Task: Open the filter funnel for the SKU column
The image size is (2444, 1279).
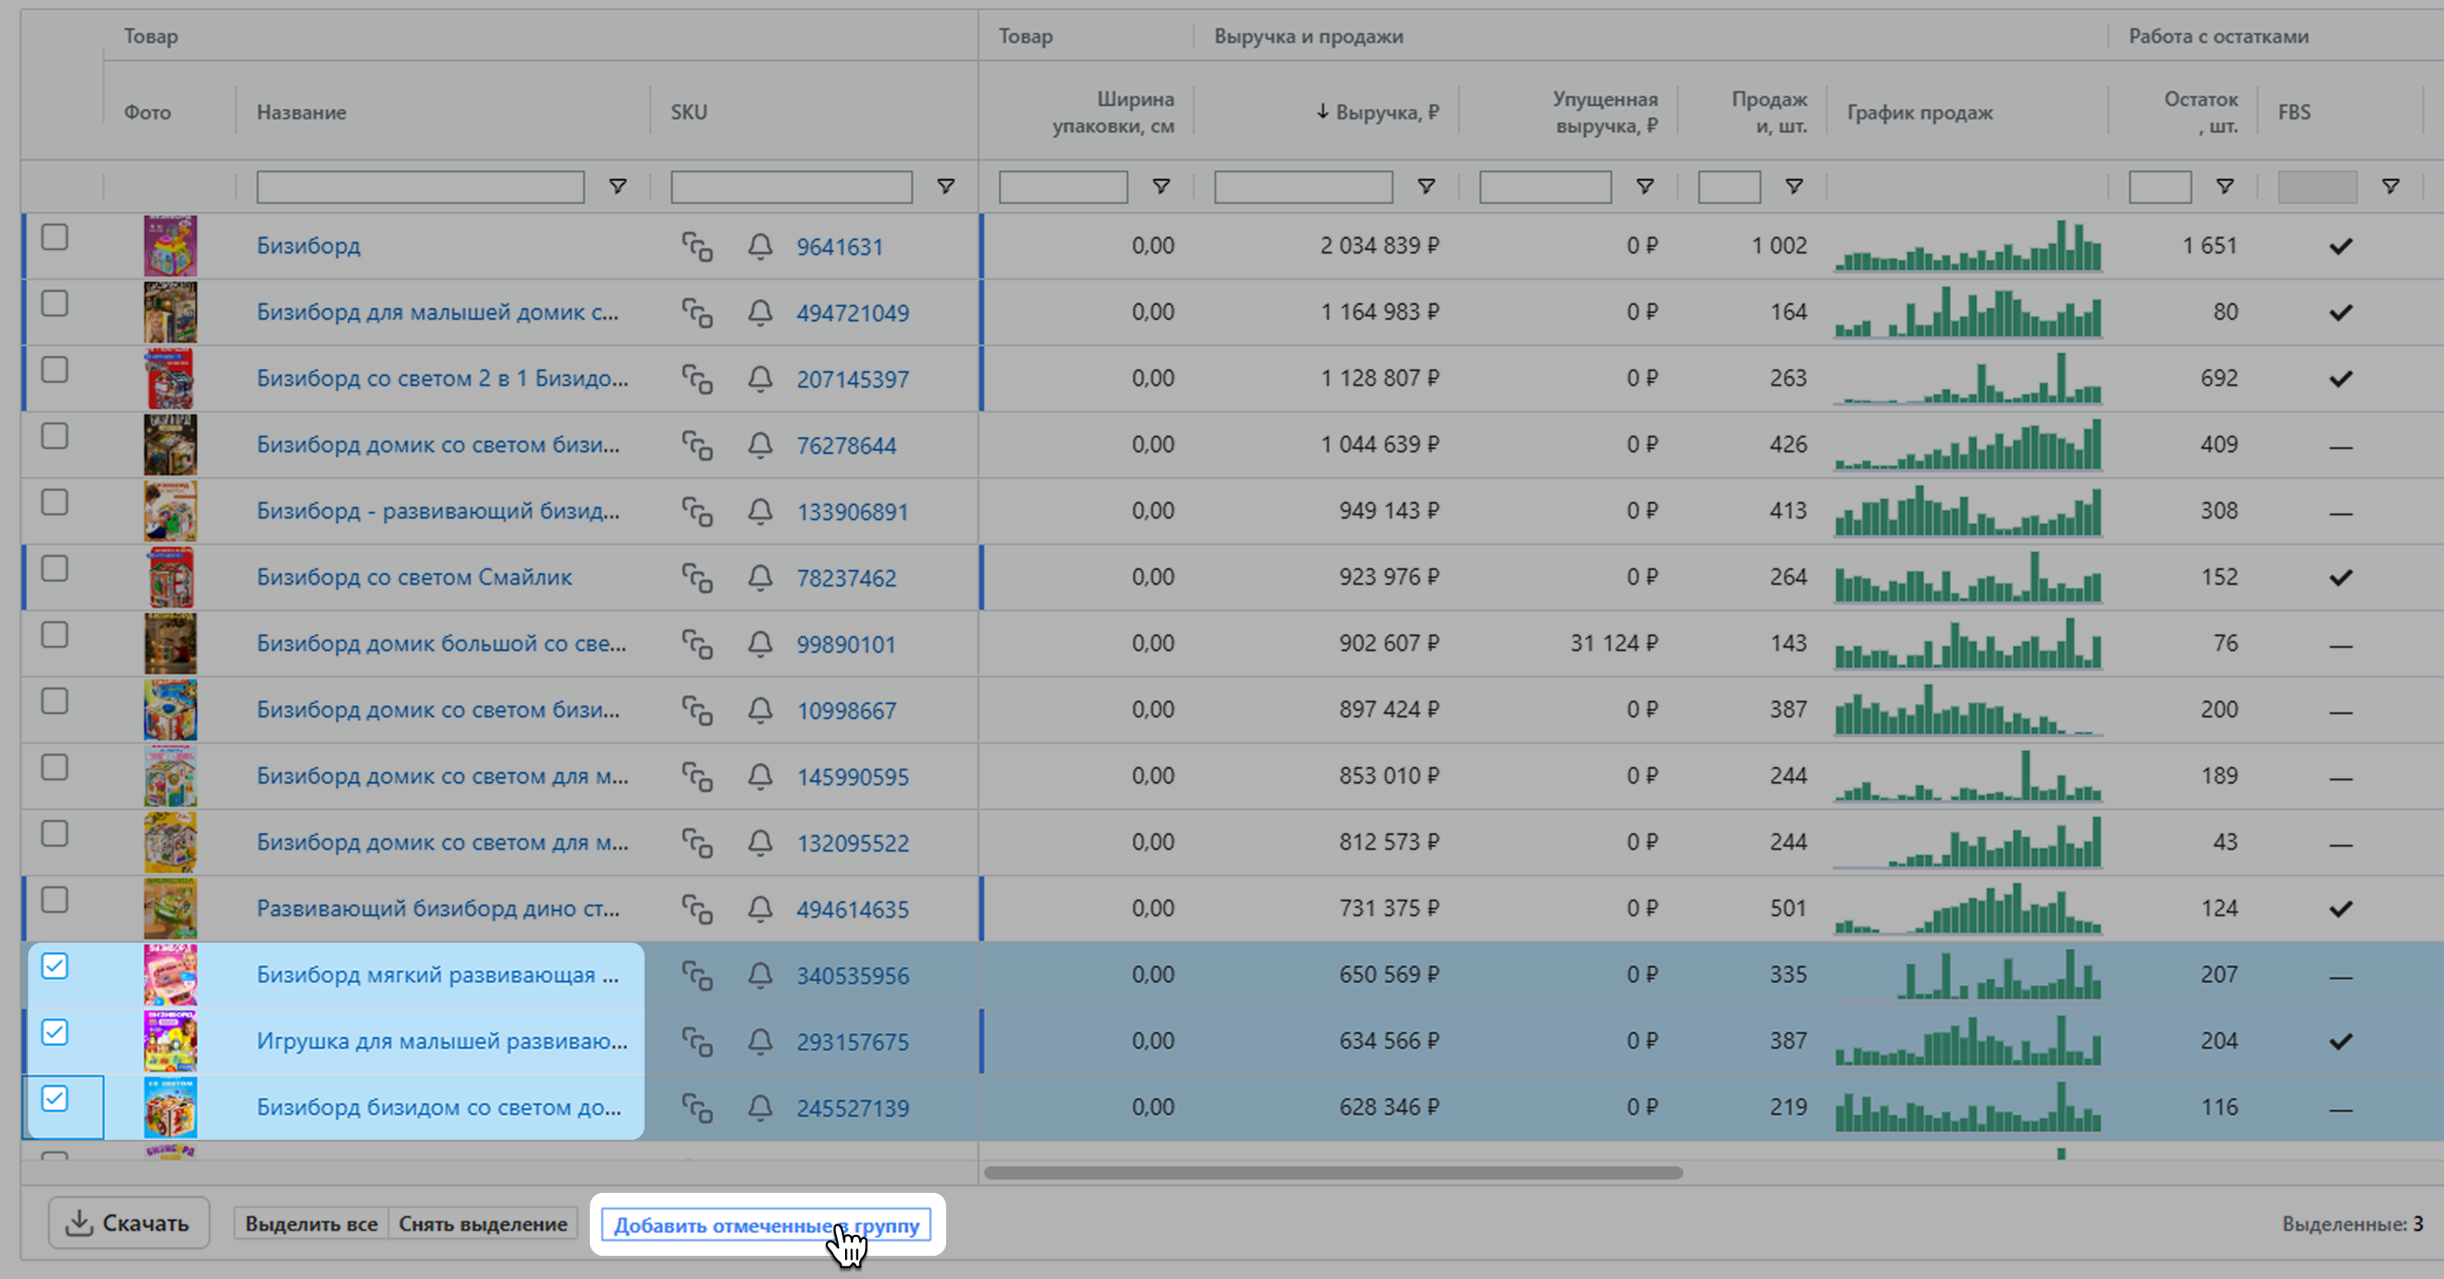Action: [x=946, y=187]
